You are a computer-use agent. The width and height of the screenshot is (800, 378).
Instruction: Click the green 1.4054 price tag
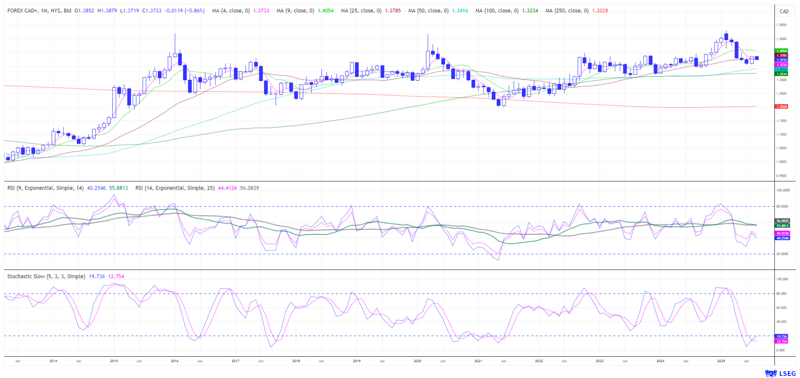point(781,51)
